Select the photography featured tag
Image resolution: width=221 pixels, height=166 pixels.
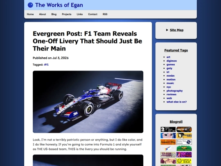pyautogui.click(x=174, y=91)
